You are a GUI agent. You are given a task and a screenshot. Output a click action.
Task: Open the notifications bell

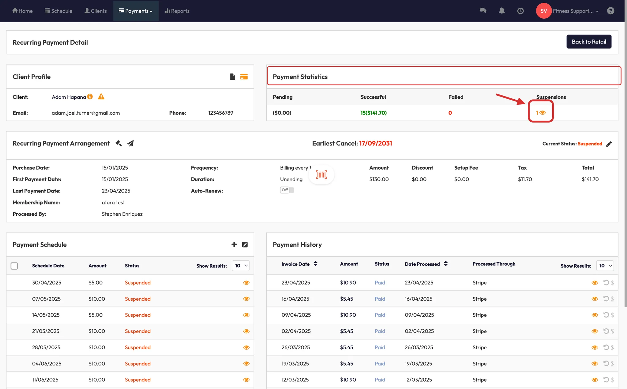click(501, 11)
